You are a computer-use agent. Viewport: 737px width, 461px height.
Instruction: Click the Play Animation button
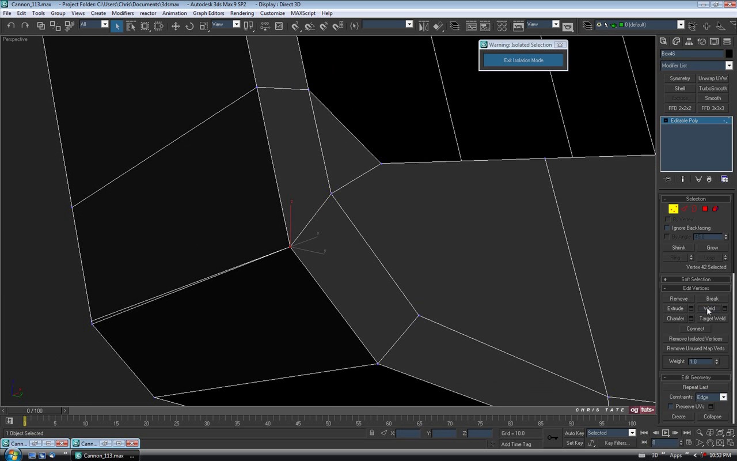pyautogui.click(x=666, y=433)
